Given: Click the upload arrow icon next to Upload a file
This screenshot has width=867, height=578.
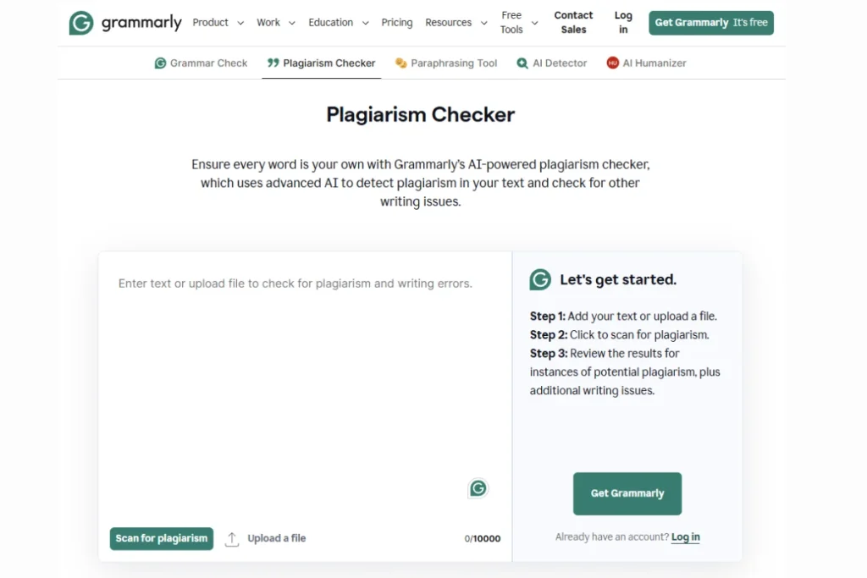Looking at the screenshot, I should pyautogui.click(x=232, y=538).
